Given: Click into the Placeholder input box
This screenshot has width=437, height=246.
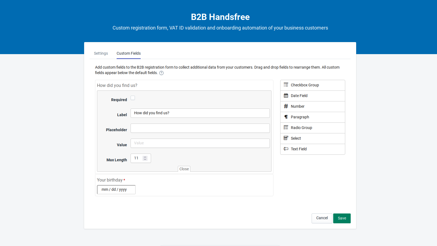Looking at the screenshot, I should click(x=200, y=128).
